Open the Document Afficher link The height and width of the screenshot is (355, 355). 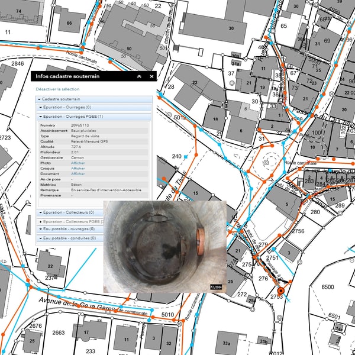78,174
